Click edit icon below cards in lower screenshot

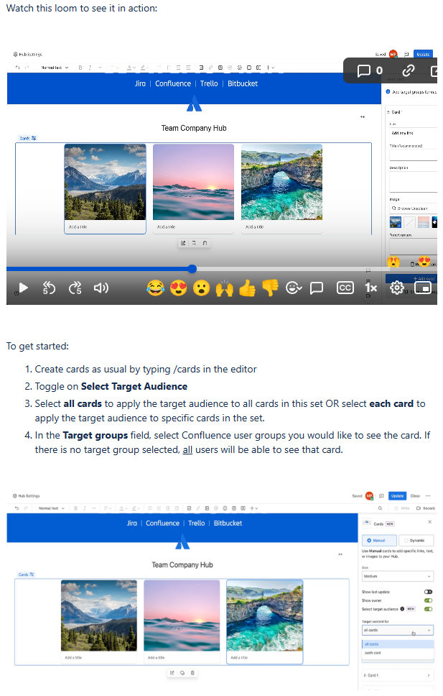point(172,674)
